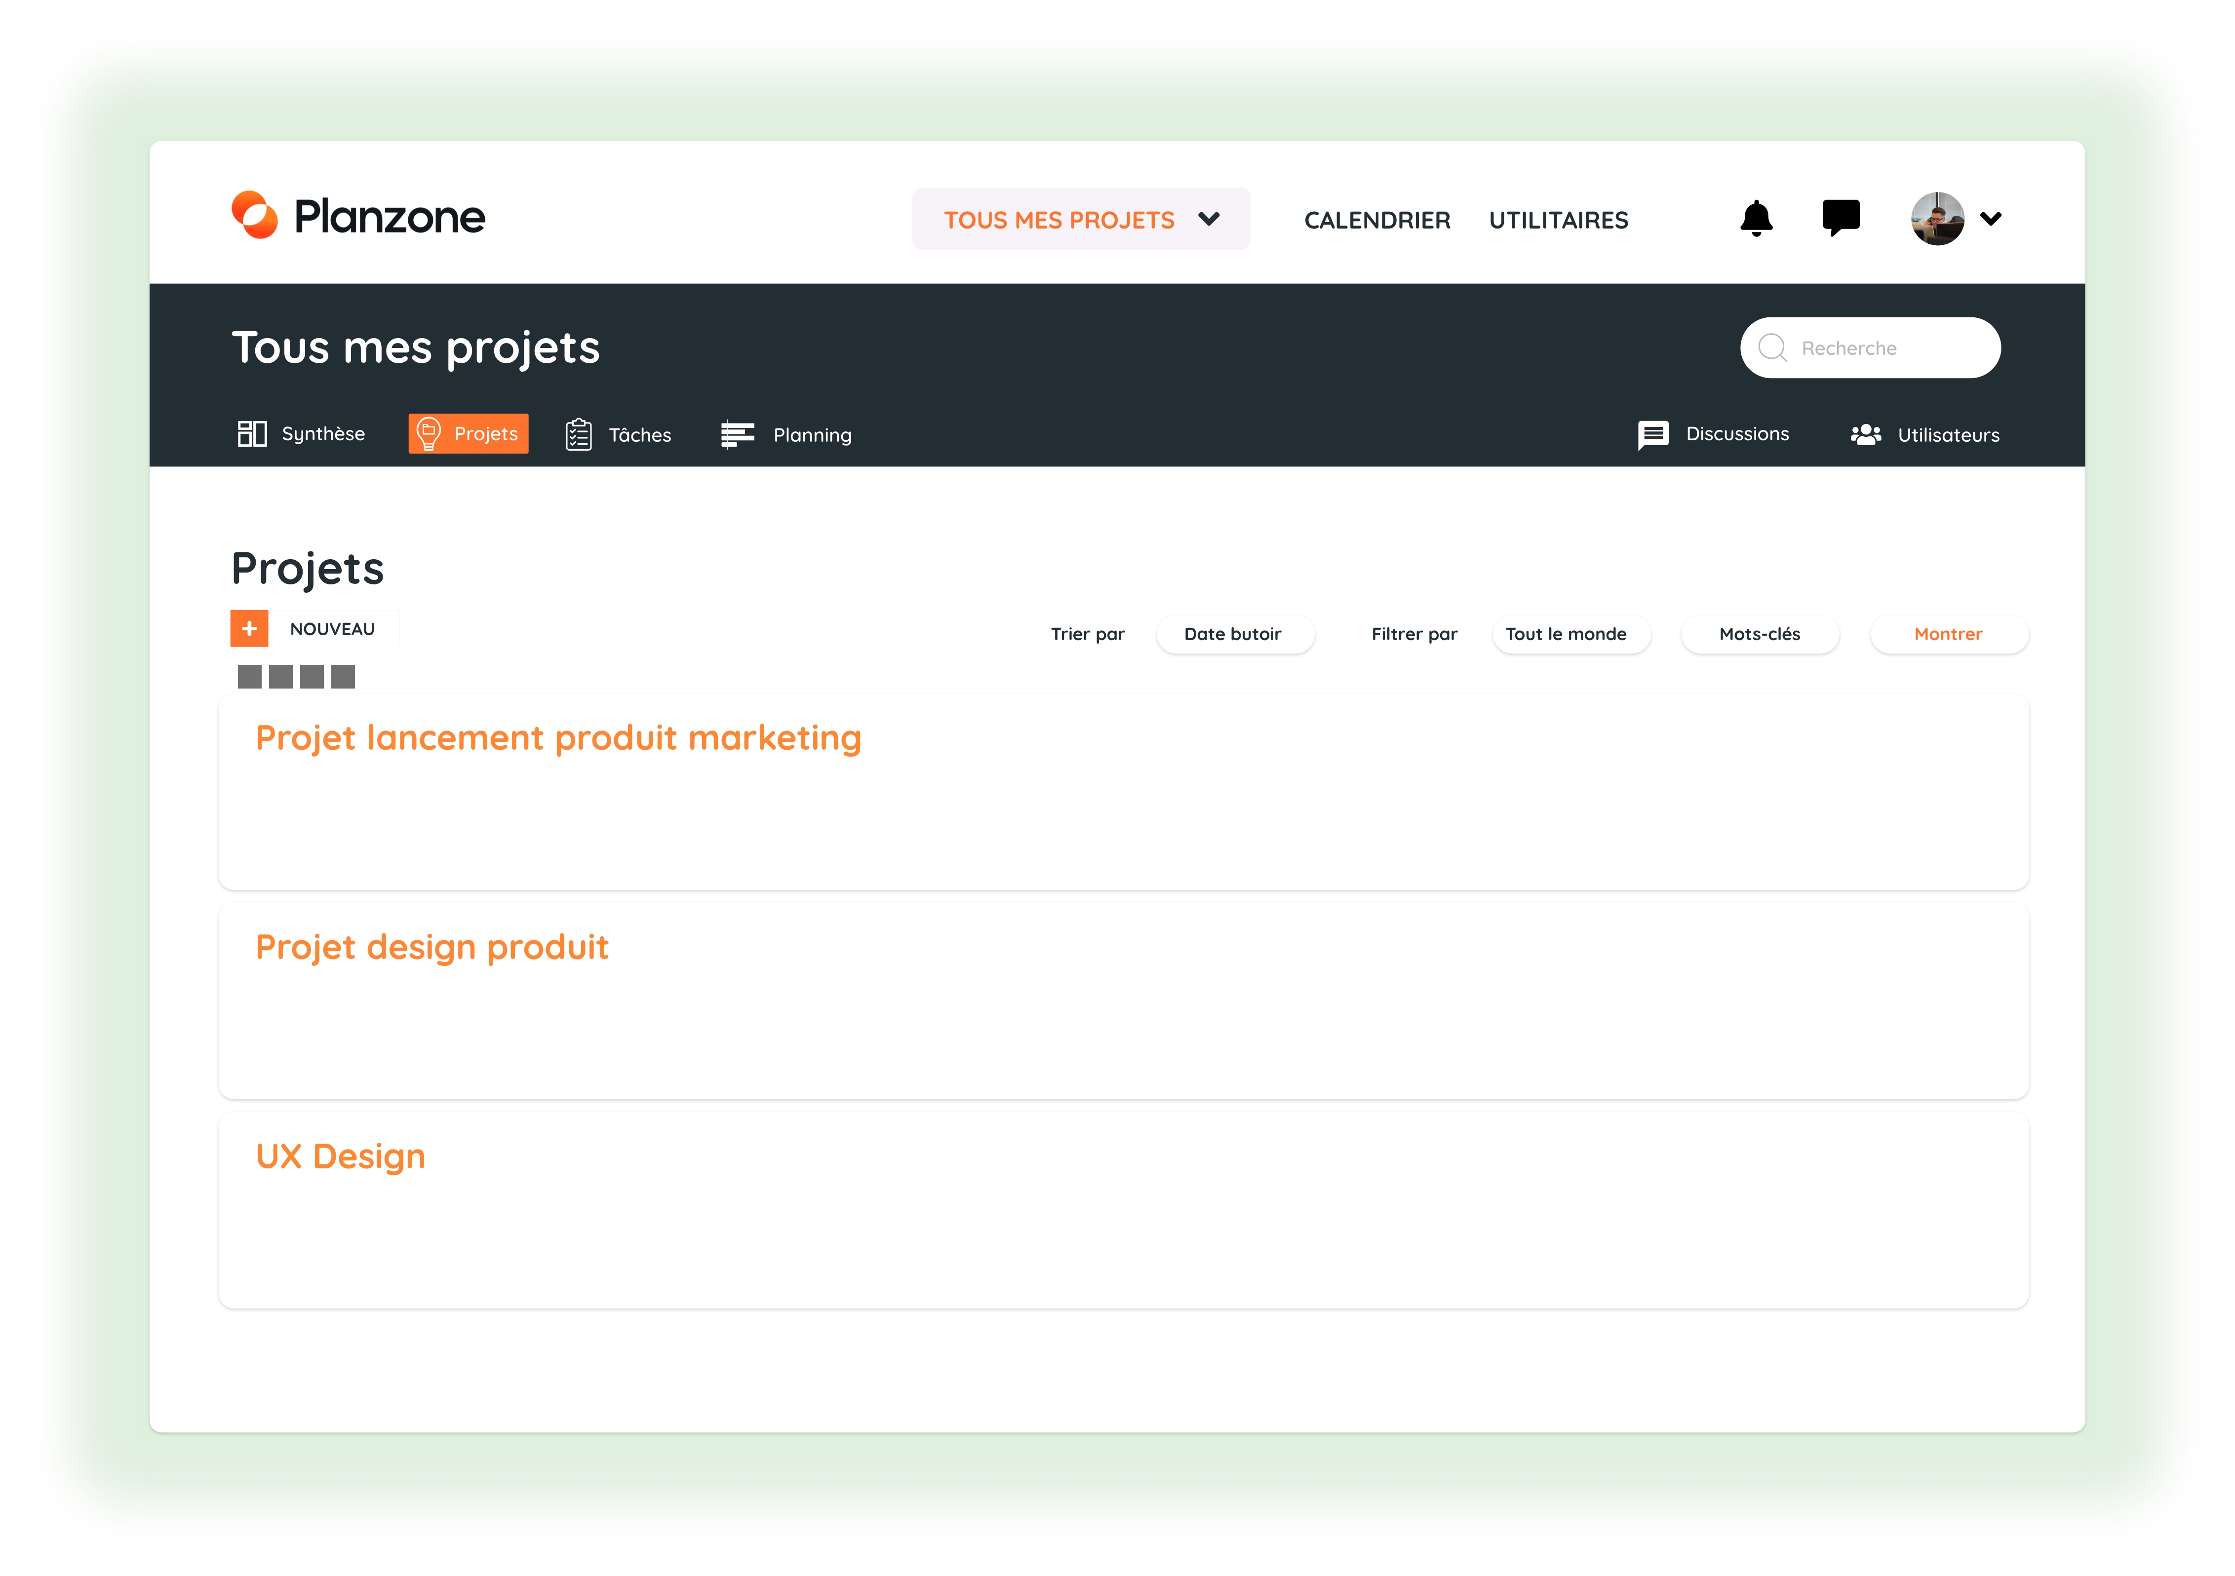This screenshot has width=2235, height=1576.
Task: Click the notification bell icon
Action: 1756,219
